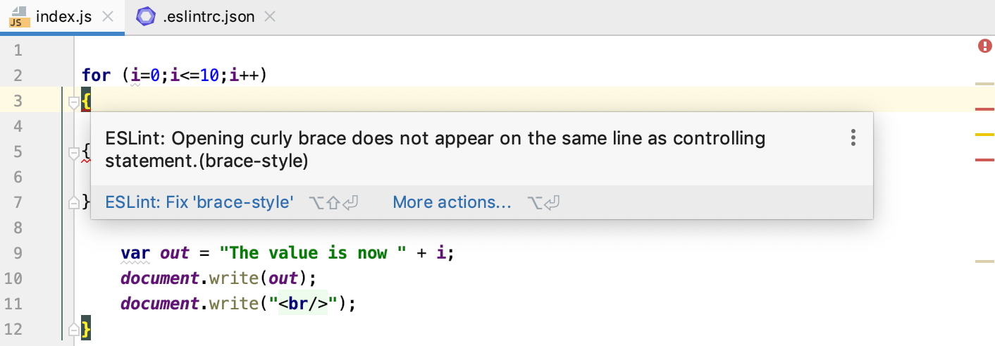Toggle the fold marker at line 7
Viewport: 995px width, 346px height.
pos(73,203)
